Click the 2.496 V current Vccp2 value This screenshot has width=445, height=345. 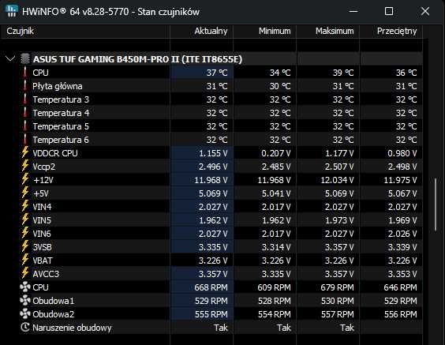(213, 167)
